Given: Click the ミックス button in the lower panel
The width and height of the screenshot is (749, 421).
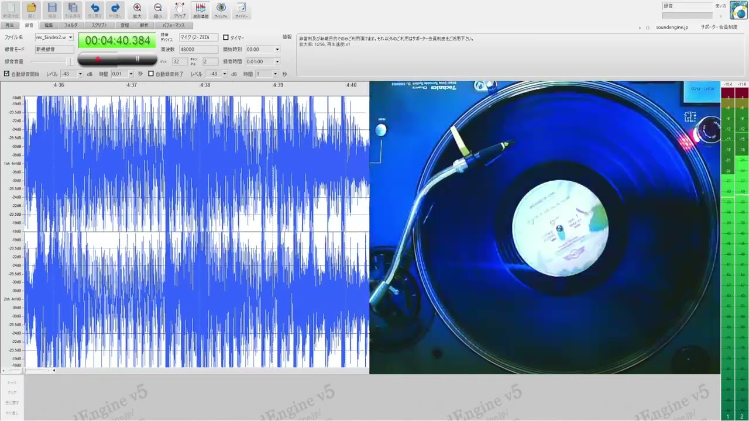Looking at the screenshot, I should click(x=12, y=382).
